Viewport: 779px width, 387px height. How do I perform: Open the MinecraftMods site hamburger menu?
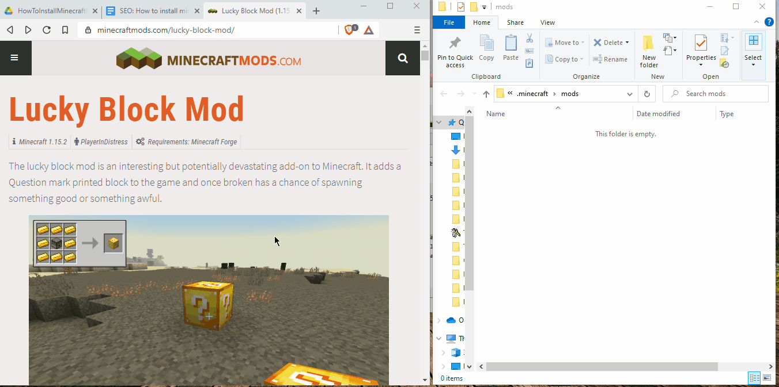(x=14, y=58)
